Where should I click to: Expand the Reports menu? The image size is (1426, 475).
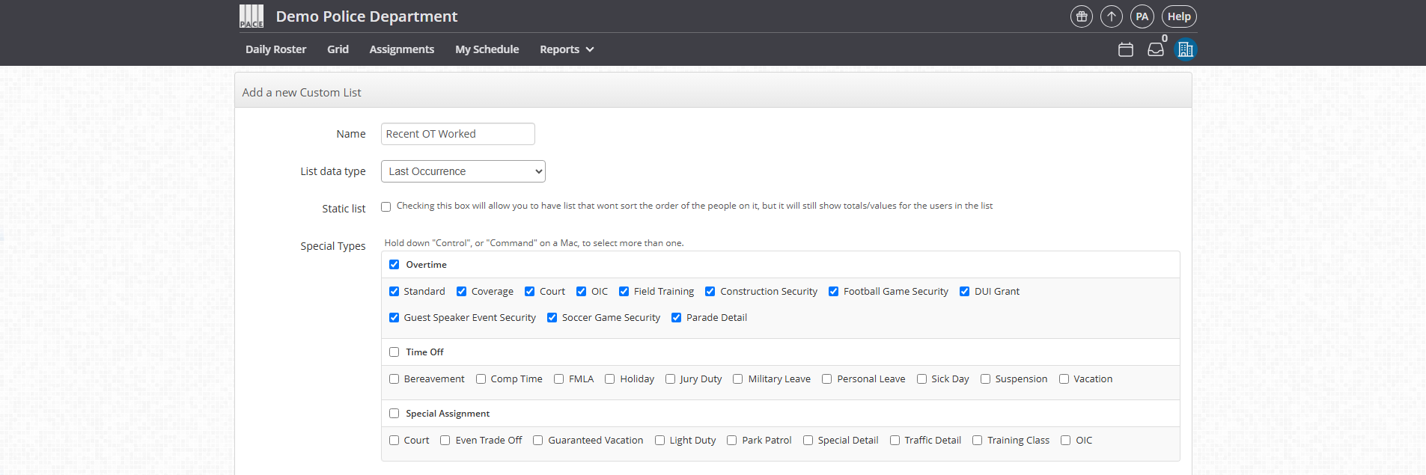pos(567,49)
